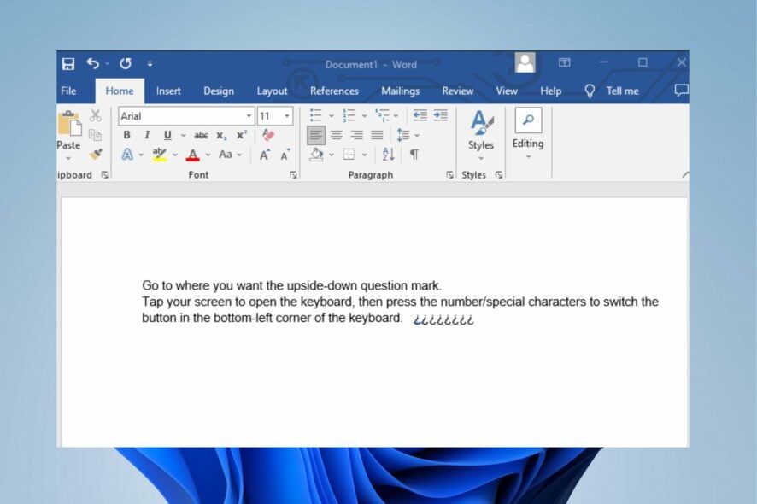
Task: Click the Repeat typing icon
Action: [x=126, y=63]
